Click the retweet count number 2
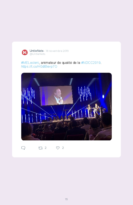This screenshot has height=205, width=133. click(x=46, y=148)
